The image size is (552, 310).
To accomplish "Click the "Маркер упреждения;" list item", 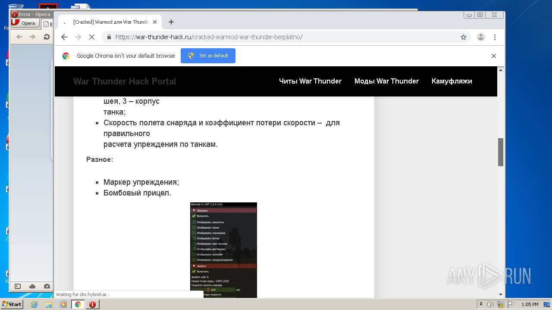I will point(141,182).
